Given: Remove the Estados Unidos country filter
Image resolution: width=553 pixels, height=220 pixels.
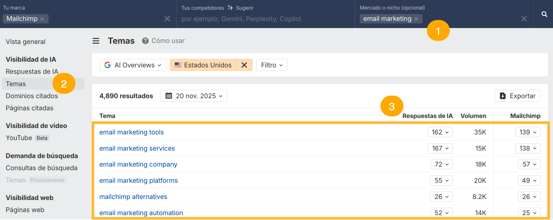Looking at the screenshot, I should pyautogui.click(x=244, y=65).
